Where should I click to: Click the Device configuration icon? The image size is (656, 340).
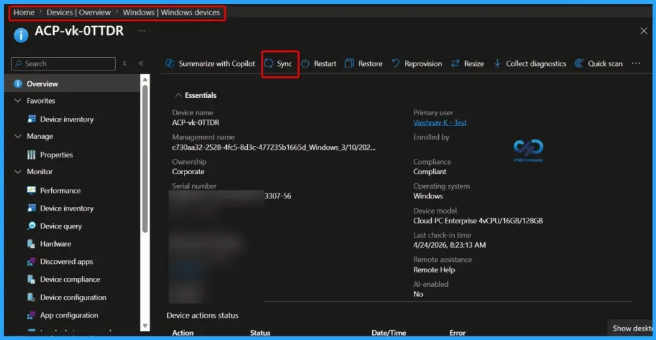(x=31, y=297)
